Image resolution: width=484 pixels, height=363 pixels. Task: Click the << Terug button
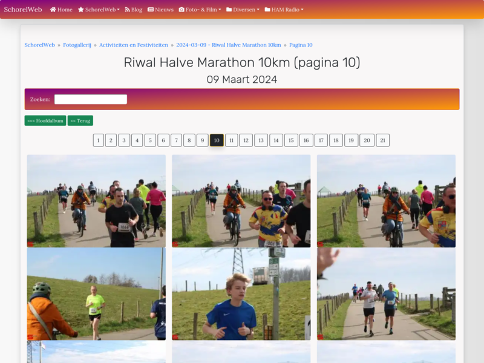pos(80,120)
